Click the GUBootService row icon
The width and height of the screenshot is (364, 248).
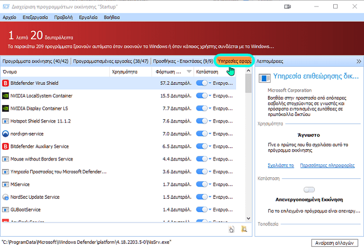coord(5,210)
